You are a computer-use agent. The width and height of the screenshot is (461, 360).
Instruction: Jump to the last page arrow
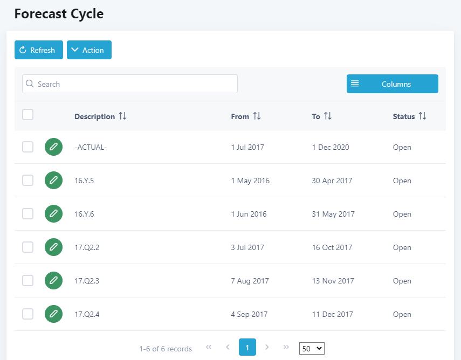pos(286,348)
